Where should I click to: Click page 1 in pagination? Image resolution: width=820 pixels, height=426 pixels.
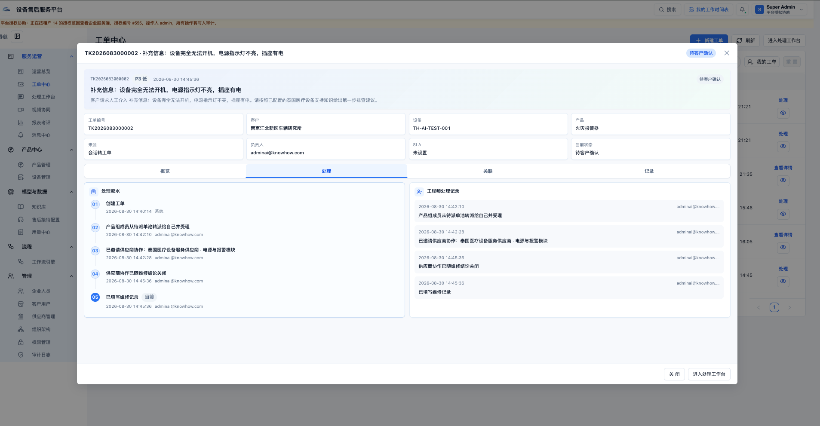[774, 307]
